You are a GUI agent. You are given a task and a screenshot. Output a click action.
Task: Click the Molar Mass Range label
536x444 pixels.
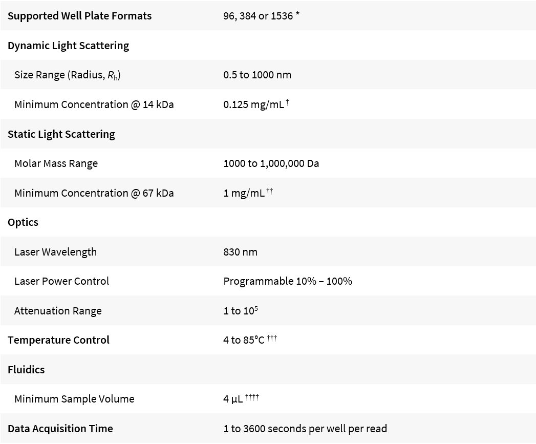point(56,163)
